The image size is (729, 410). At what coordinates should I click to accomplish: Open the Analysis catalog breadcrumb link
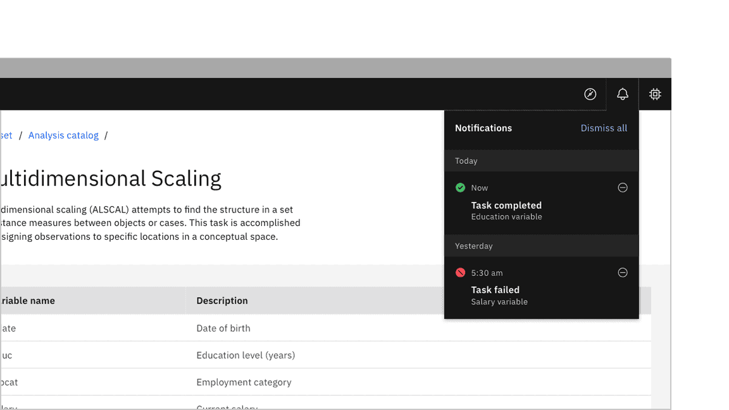(63, 135)
